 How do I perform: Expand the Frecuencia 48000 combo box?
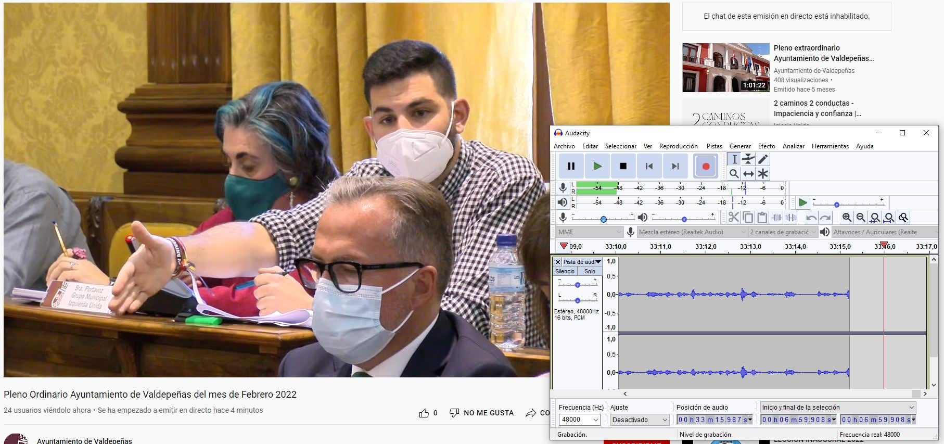(x=596, y=420)
